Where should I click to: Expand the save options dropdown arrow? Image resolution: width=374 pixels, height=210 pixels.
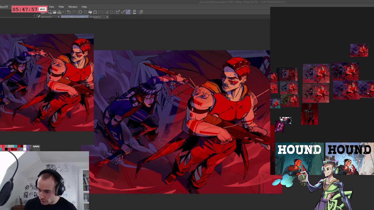click(63, 12)
